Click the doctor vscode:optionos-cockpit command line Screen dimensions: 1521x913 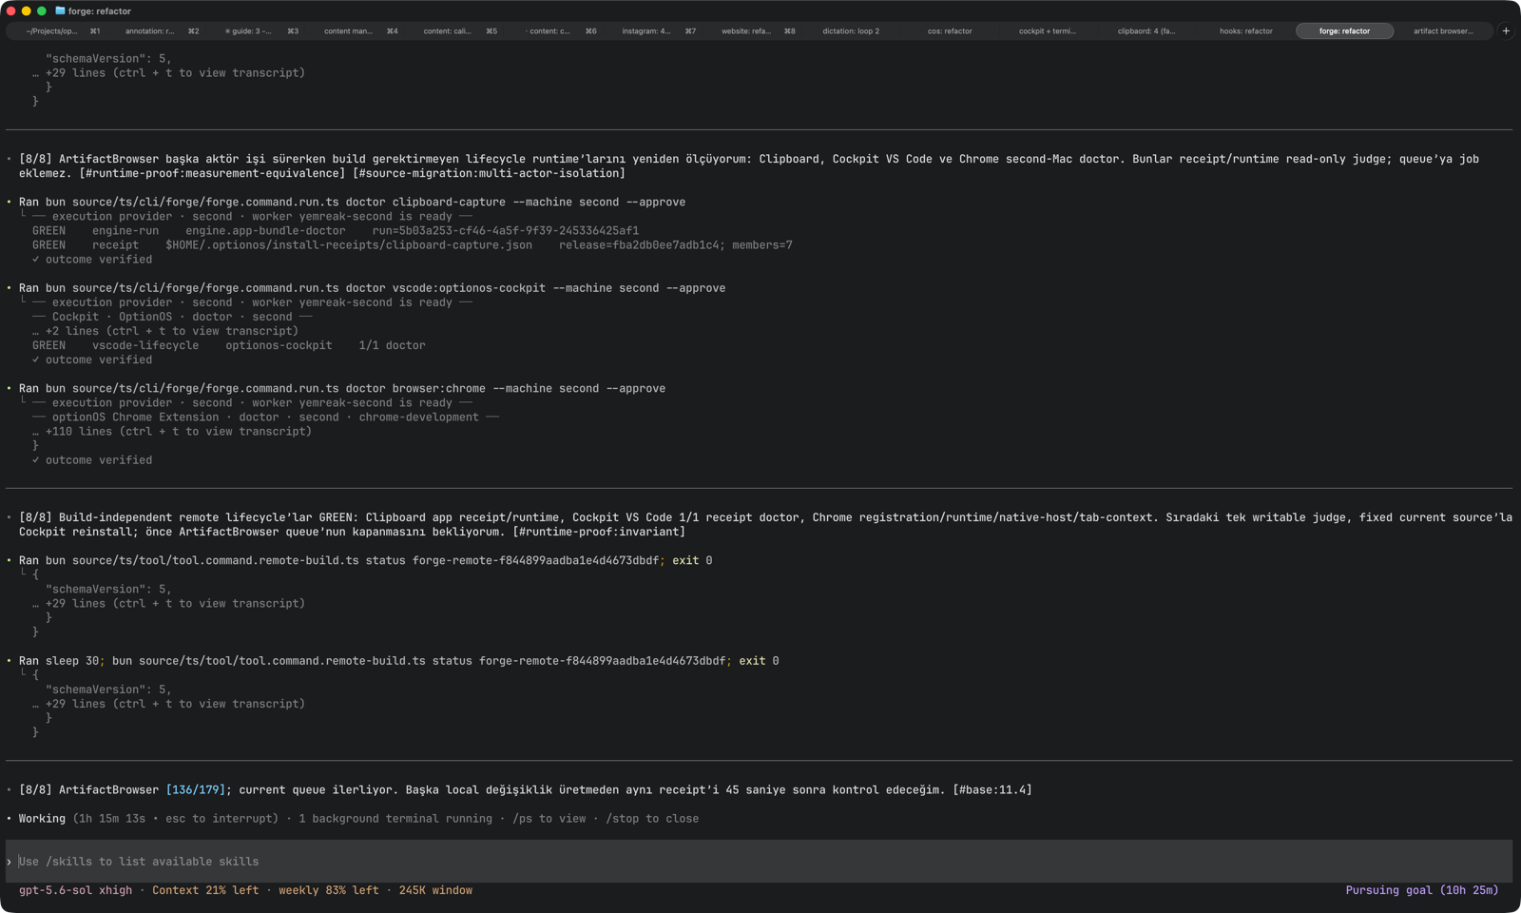click(372, 288)
